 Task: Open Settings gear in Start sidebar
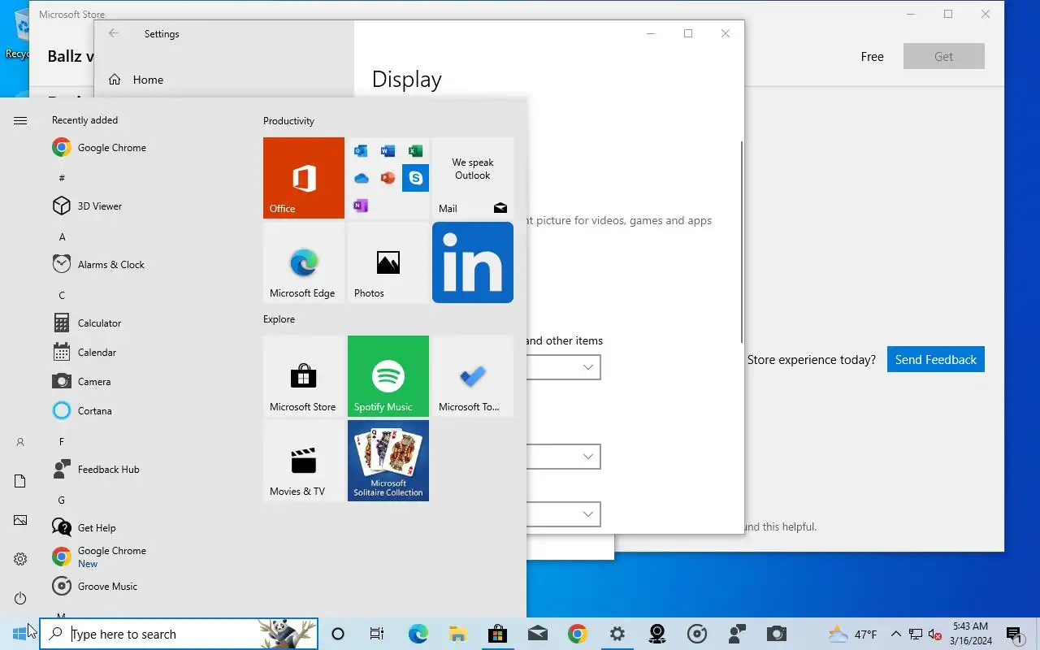coord(20,559)
